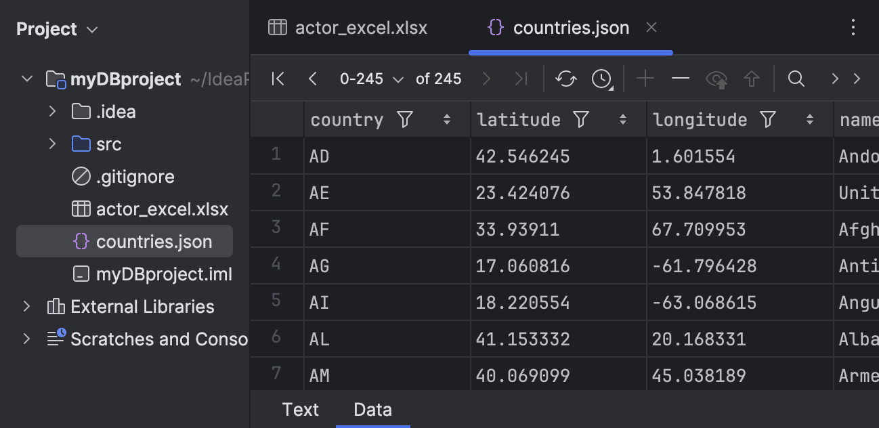The image size is (879, 428).
Task: Sort the latitude column
Action: (x=622, y=119)
